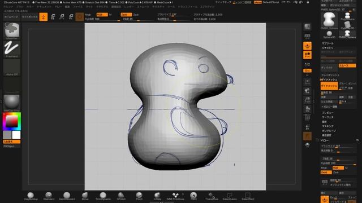Select the ClayBuildup brush
Image resolution: width=362 pixels, height=203 pixels.
[31, 196]
